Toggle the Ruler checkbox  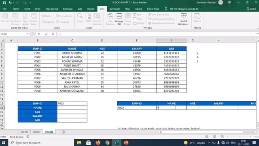[x=46, y=16]
